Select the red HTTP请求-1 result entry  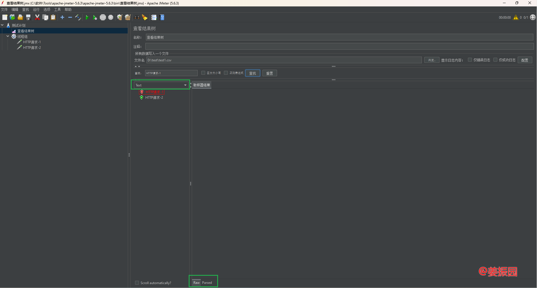154,92
